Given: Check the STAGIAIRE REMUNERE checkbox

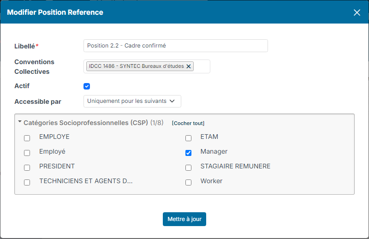Looking at the screenshot, I should [x=188, y=167].
